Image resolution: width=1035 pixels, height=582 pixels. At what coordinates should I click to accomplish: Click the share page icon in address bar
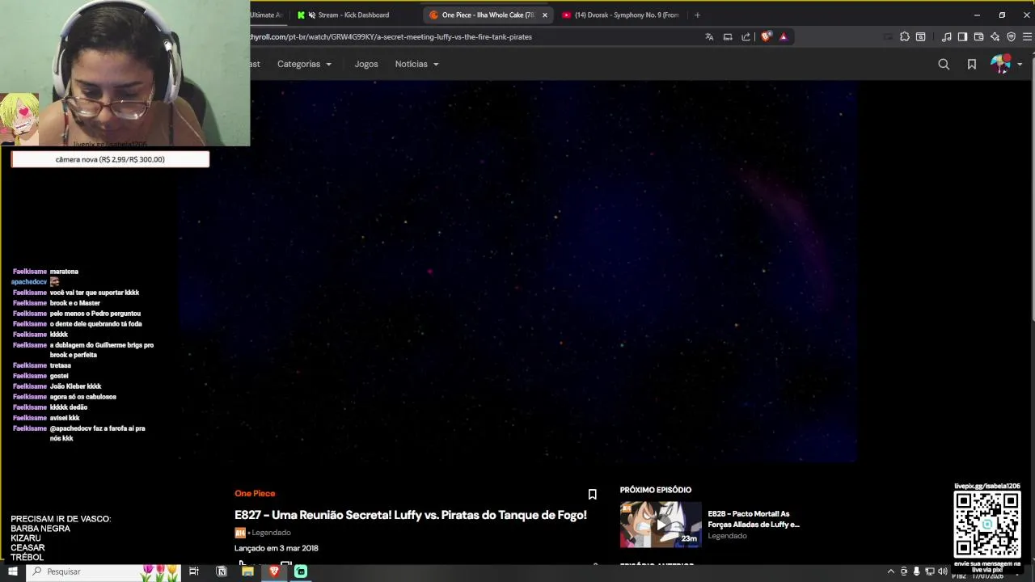coord(746,36)
